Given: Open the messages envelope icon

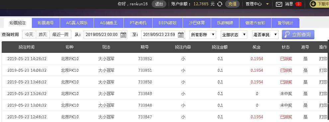Looking at the screenshot, I should tap(279, 4).
